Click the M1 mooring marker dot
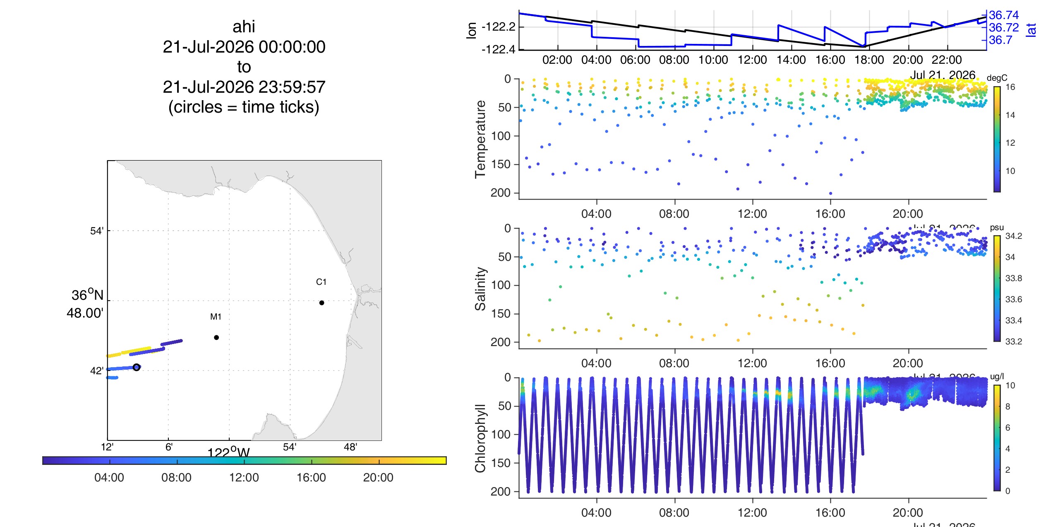This screenshot has height=527, width=1053. 216,337
